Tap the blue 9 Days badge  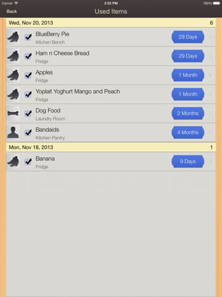click(x=188, y=161)
